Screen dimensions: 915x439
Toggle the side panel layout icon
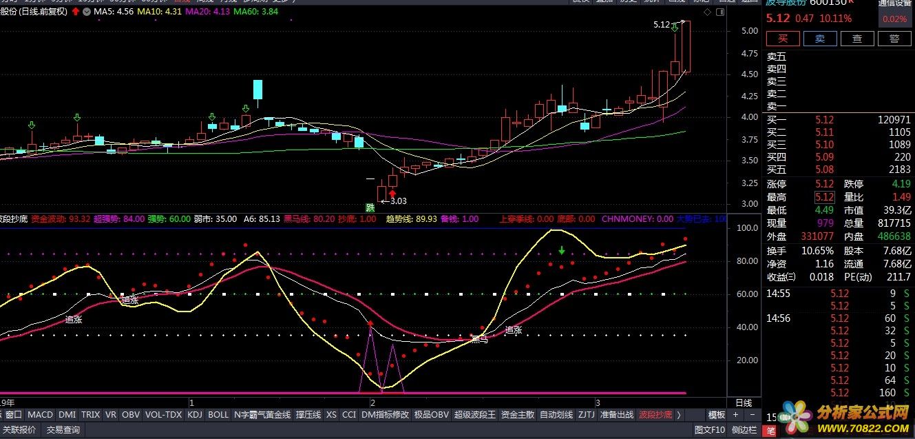(x=720, y=12)
